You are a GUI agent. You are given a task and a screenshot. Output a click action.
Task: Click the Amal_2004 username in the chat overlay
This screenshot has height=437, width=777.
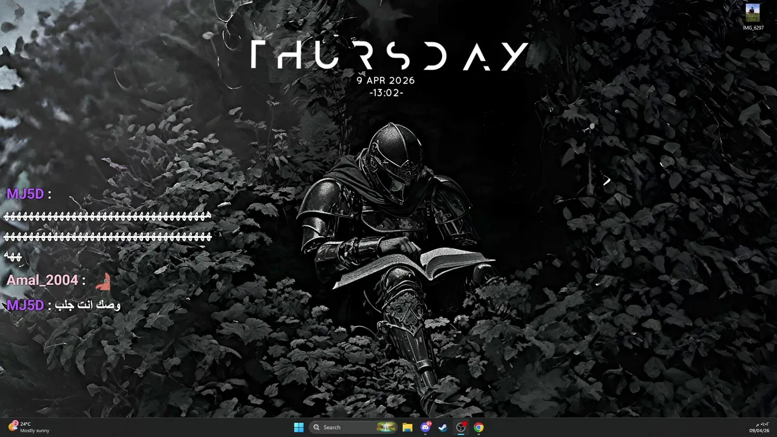point(42,280)
